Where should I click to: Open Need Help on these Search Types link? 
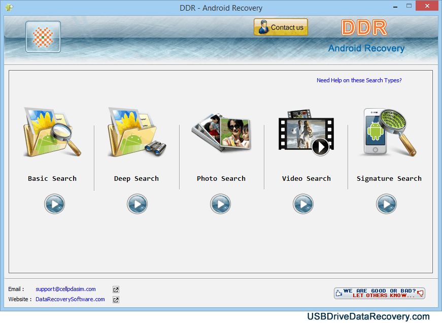pyautogui.click(x=359, y=80)
